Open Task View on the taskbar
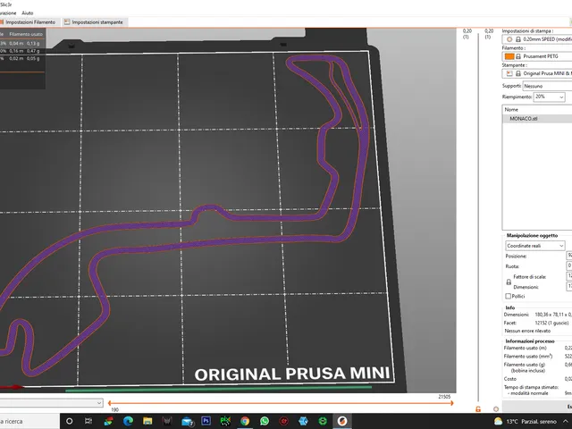Image resolution: width=572 pixels, height=429 pixels. point(88,421)
